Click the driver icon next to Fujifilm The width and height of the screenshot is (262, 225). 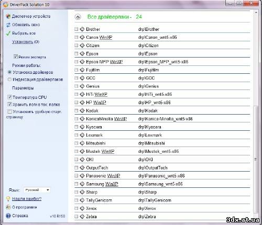pyautogui.click(x=82, y=70)
